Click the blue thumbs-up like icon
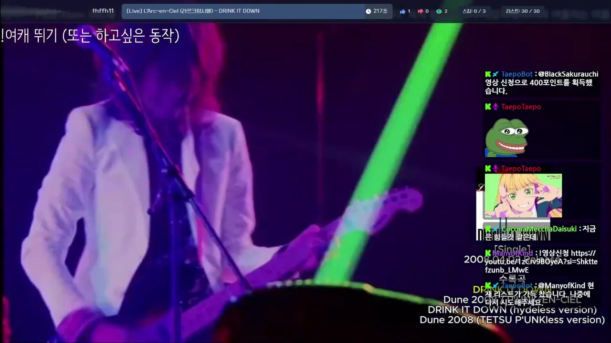This screenshot has width=611, height=343. coord(402,11)
